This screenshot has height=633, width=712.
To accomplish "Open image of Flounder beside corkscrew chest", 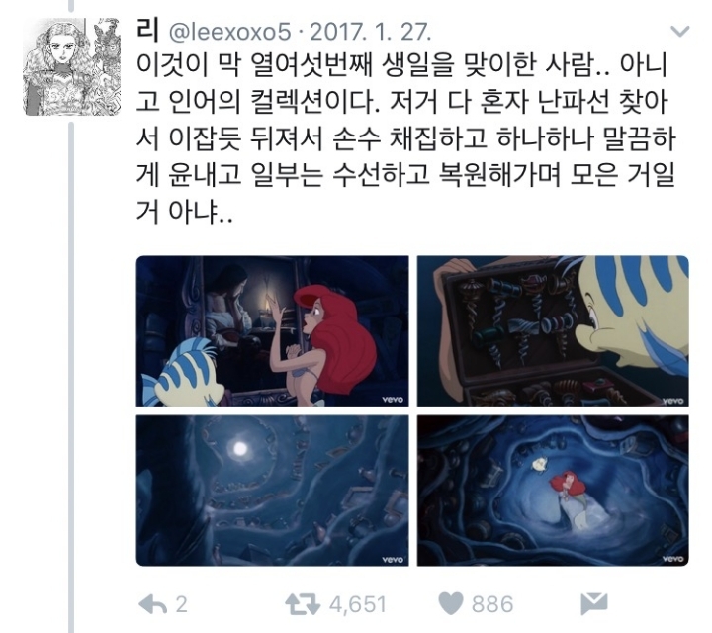I will coord(553,331).
